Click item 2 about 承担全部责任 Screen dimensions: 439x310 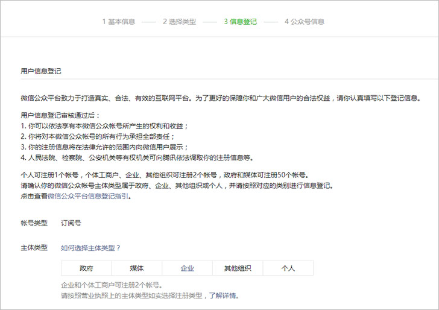point(98,137)
